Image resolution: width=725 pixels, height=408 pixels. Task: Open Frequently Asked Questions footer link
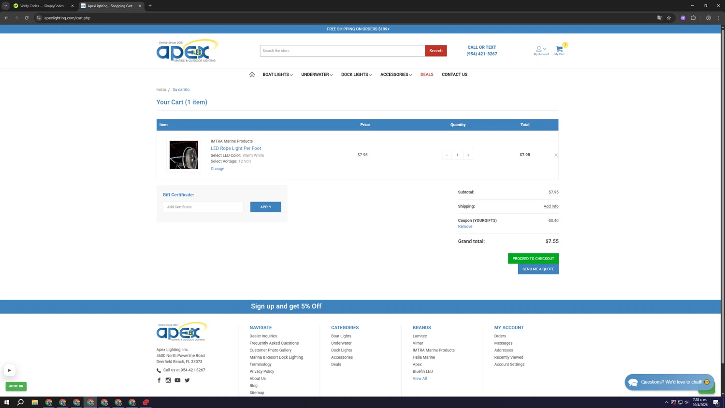click(274, 343)
